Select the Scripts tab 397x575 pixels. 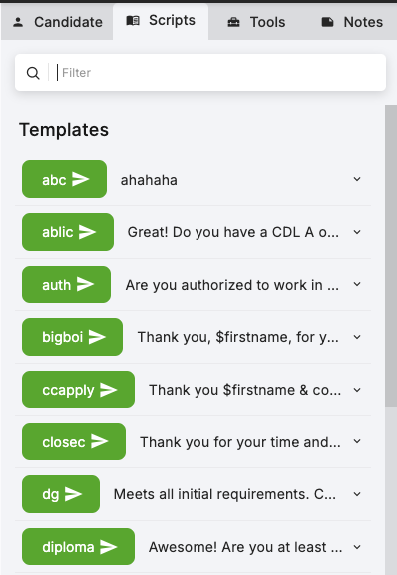(161, 21)
